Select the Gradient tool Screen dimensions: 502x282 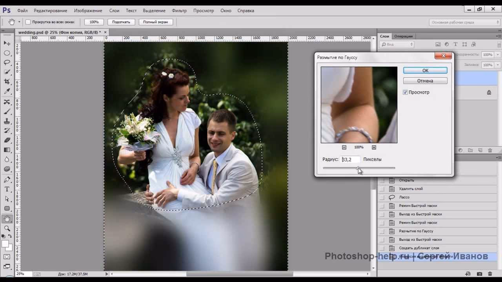click(x=7, y=149)
